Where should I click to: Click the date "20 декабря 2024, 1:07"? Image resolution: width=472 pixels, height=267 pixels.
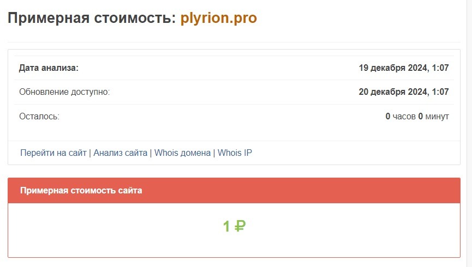click(403, 92)
